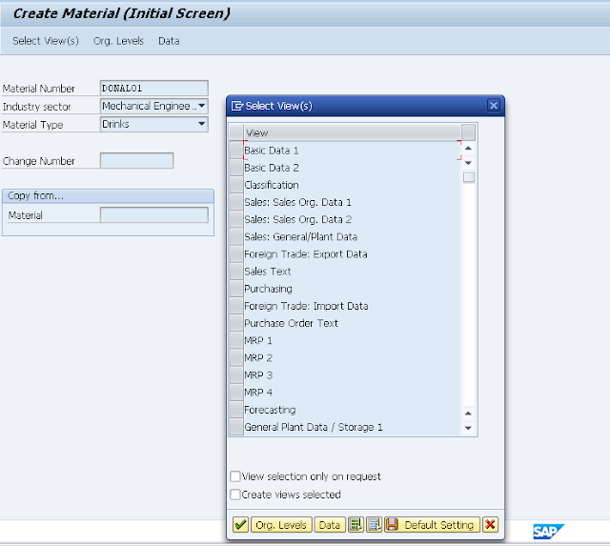610x546 pixels.
Task: Select the Forecasting row selector
Action: point(236,410)
